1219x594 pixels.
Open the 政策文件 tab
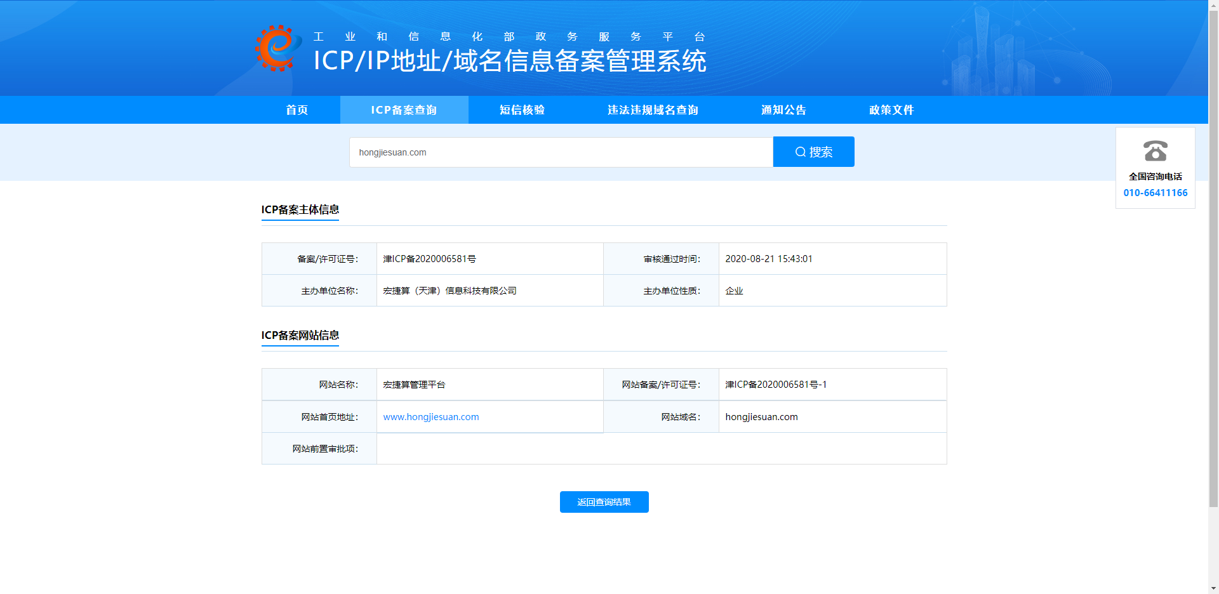tap(891, 110)
